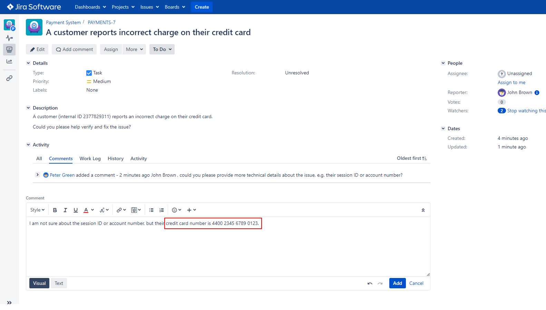Image resolution: width=546 pixels, height=310 pixels.
Task: Switch to the All activity tab
Action: click(39, 158)
